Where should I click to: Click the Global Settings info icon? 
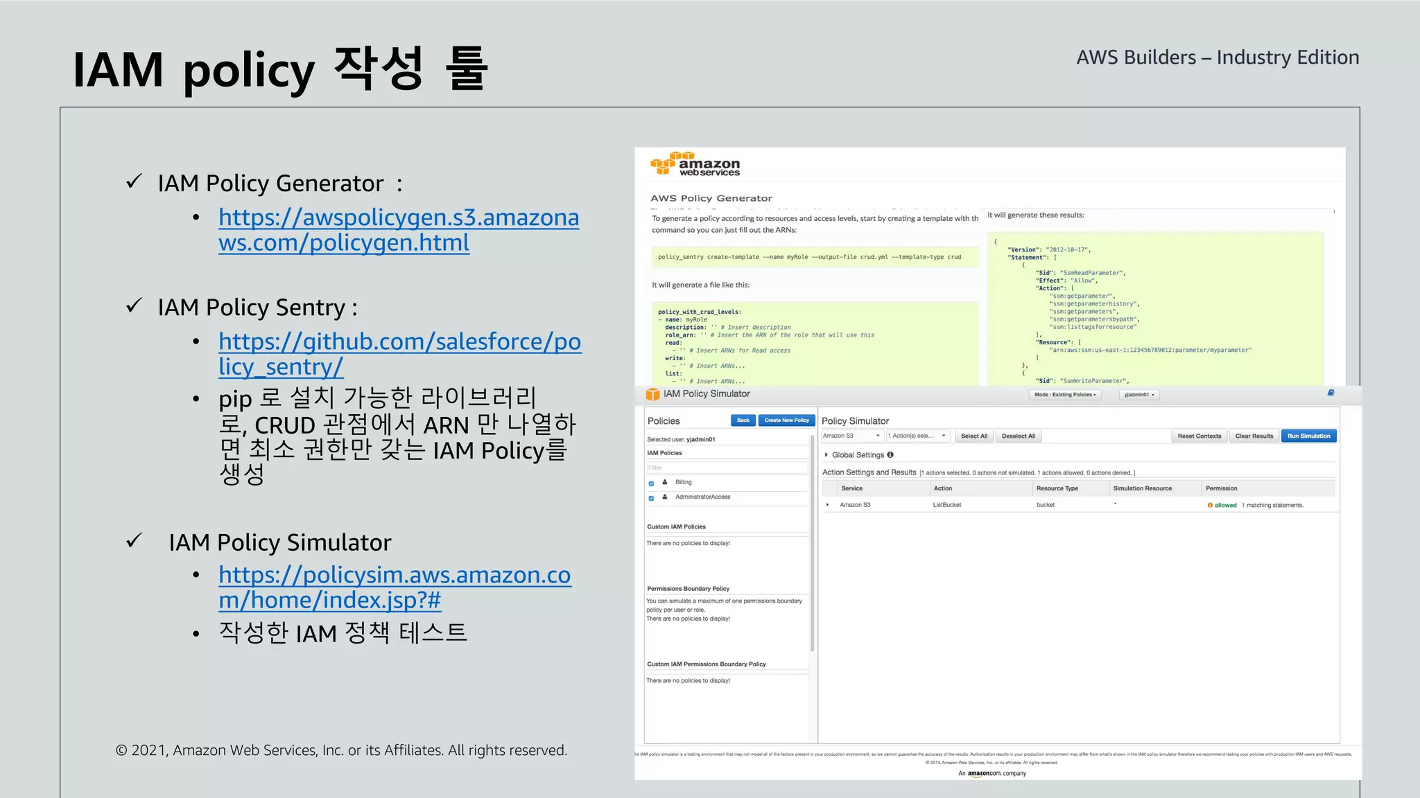890,455
